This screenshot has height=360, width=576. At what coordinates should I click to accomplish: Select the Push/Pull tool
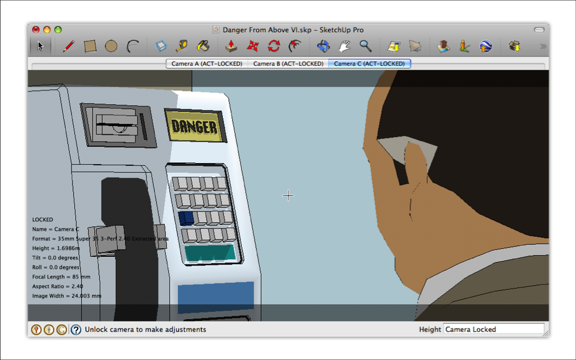tap(231, 46)
